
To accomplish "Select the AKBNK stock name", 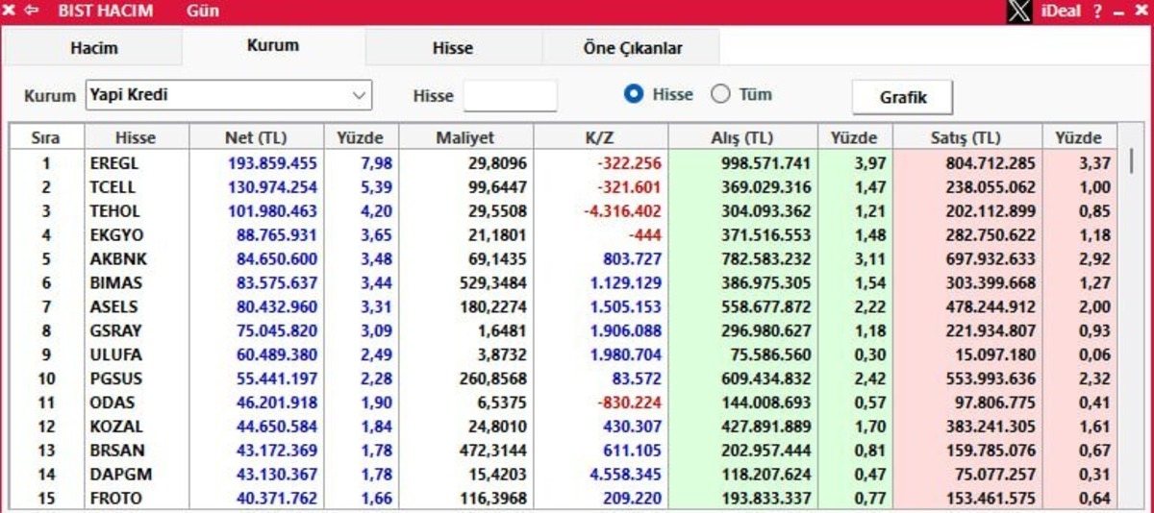I will [x=116, y=259].
